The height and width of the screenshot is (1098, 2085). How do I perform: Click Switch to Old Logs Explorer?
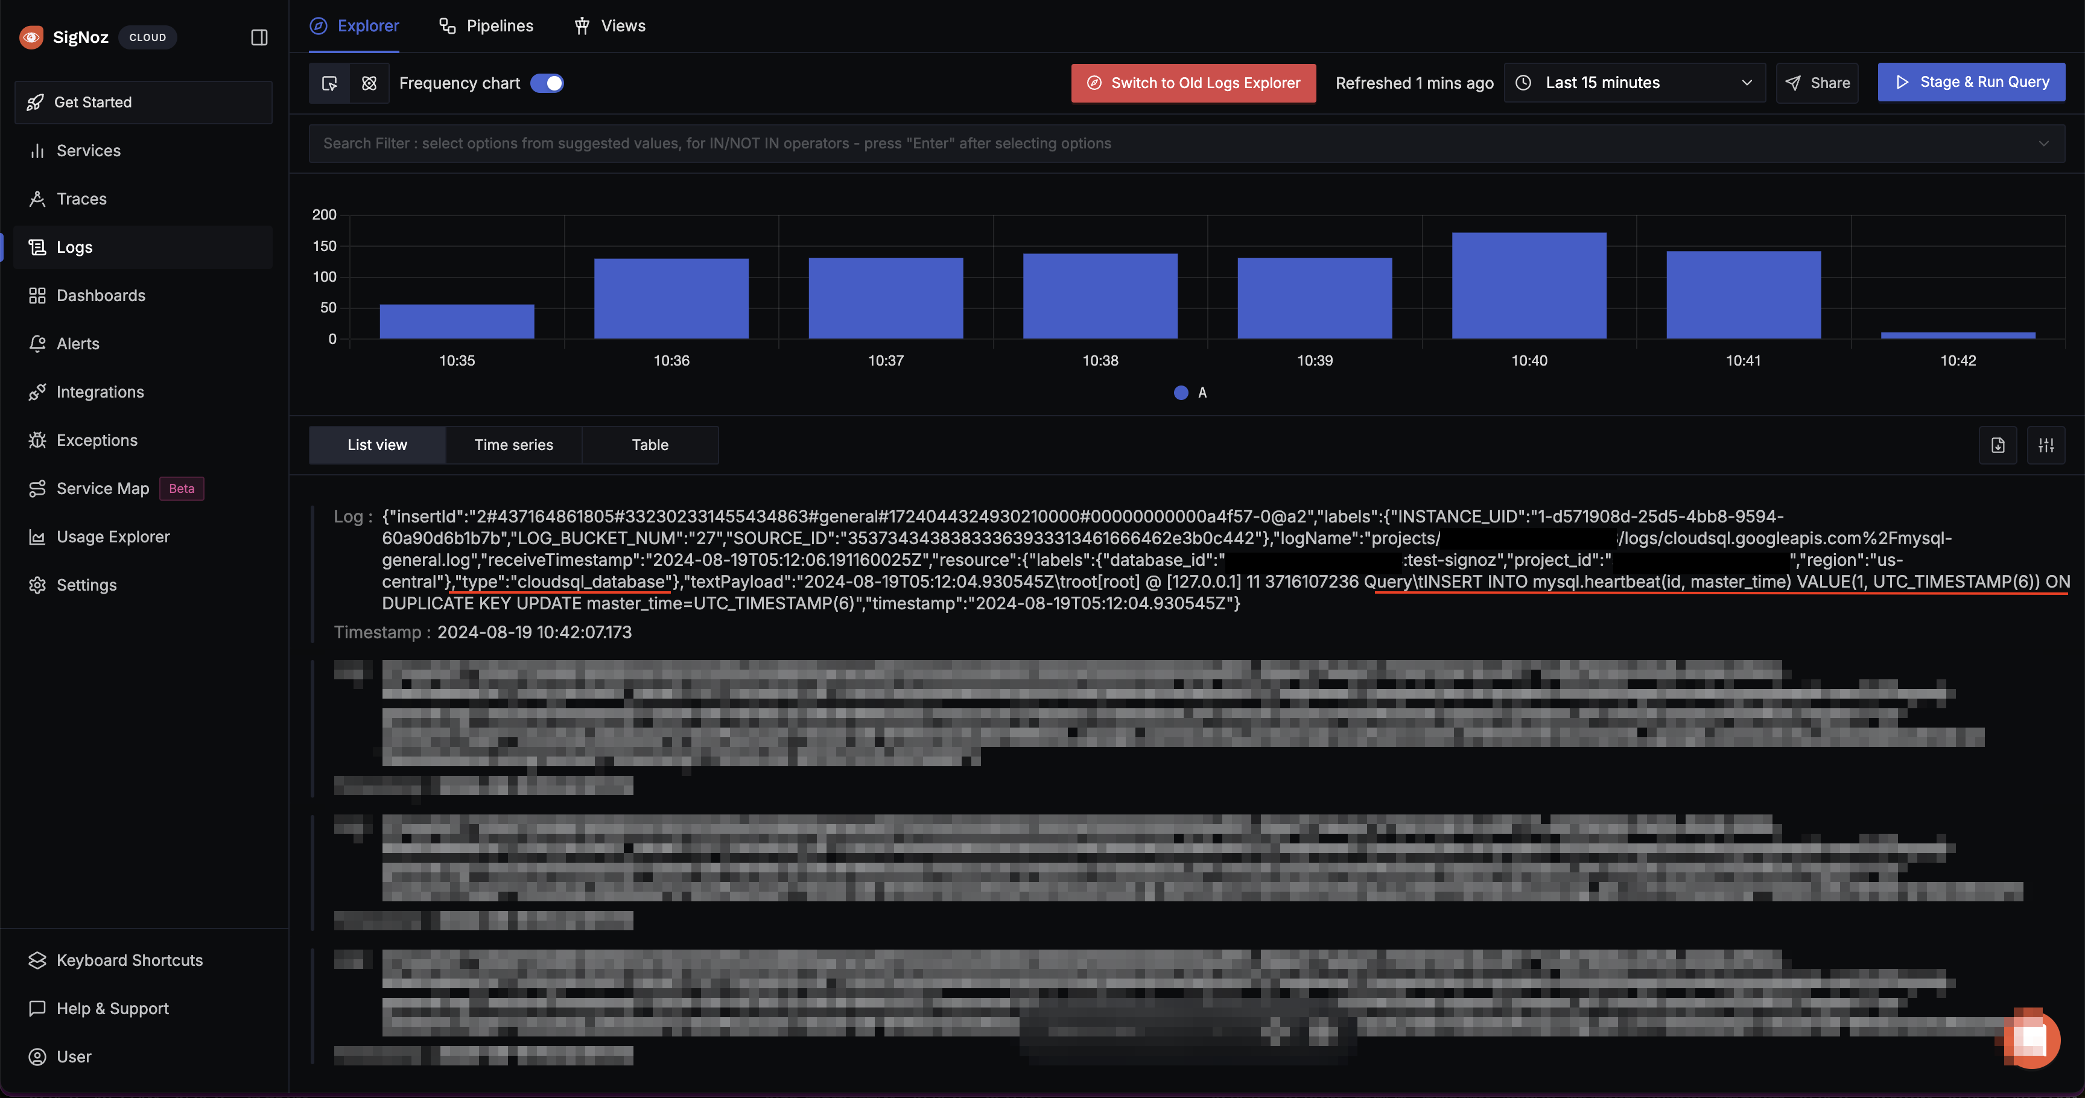pyautogui.click(x=1193, y=83)
